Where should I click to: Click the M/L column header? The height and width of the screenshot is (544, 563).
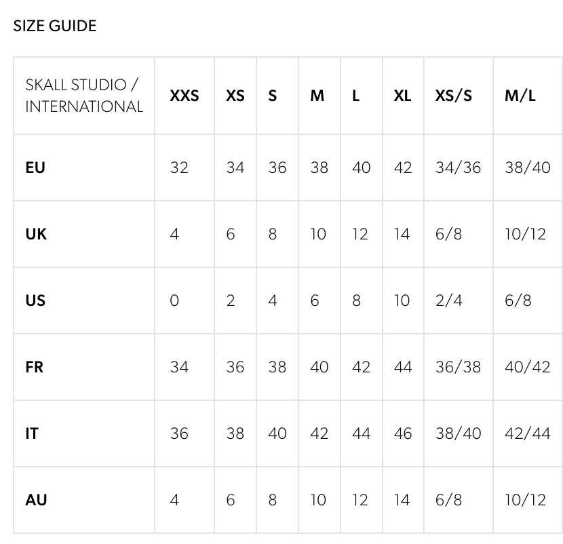tap(520, 96)
